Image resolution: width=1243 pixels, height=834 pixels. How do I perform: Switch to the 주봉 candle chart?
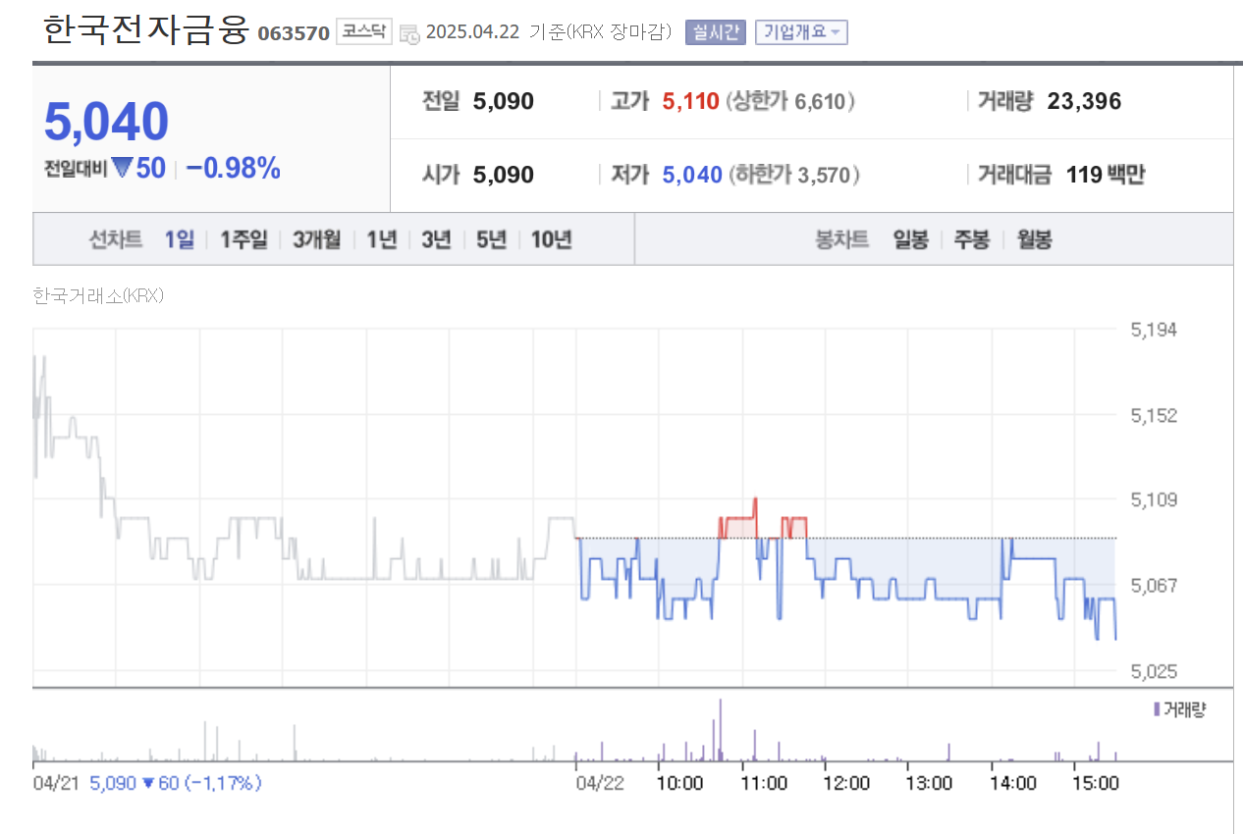click(972, 239)
